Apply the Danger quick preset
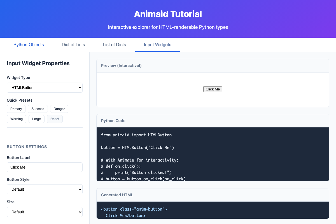The width and height of the screenshot is (336, 224). pos(59,109)
